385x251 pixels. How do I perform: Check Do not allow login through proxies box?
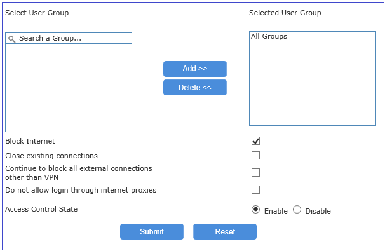[255, 190]
